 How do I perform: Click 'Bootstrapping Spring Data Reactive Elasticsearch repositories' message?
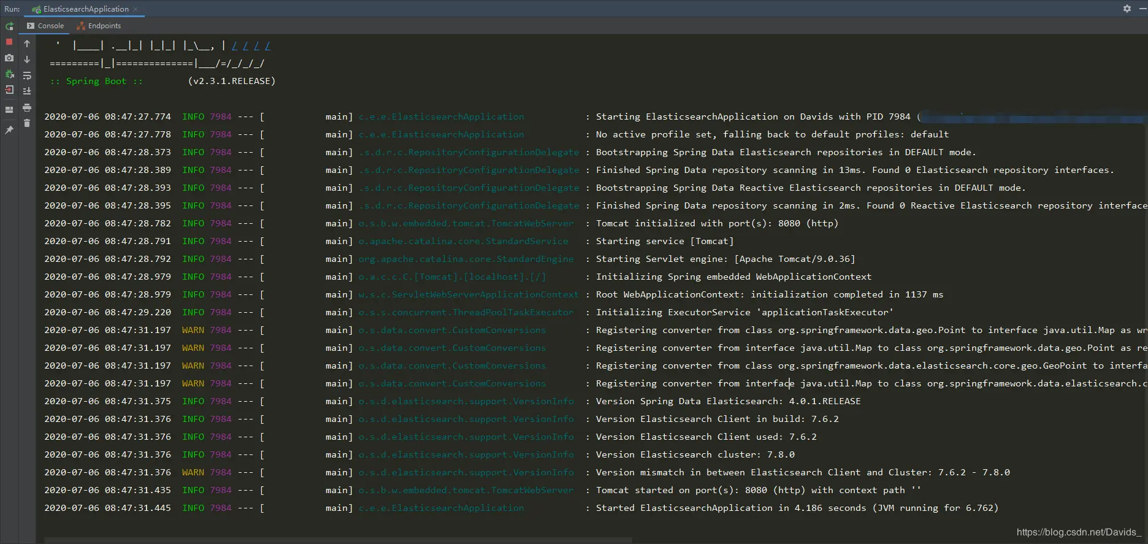pos(811,188)
